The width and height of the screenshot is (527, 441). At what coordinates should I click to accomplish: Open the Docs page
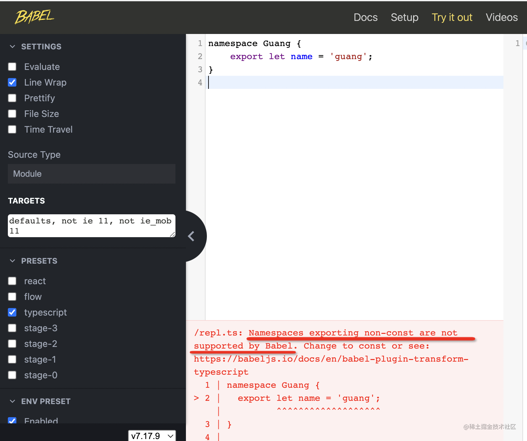[x=366, y=17]
